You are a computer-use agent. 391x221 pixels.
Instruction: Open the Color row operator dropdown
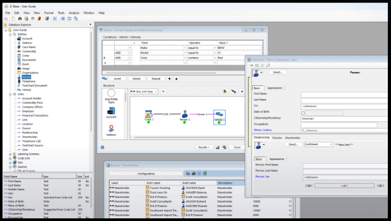215,58
